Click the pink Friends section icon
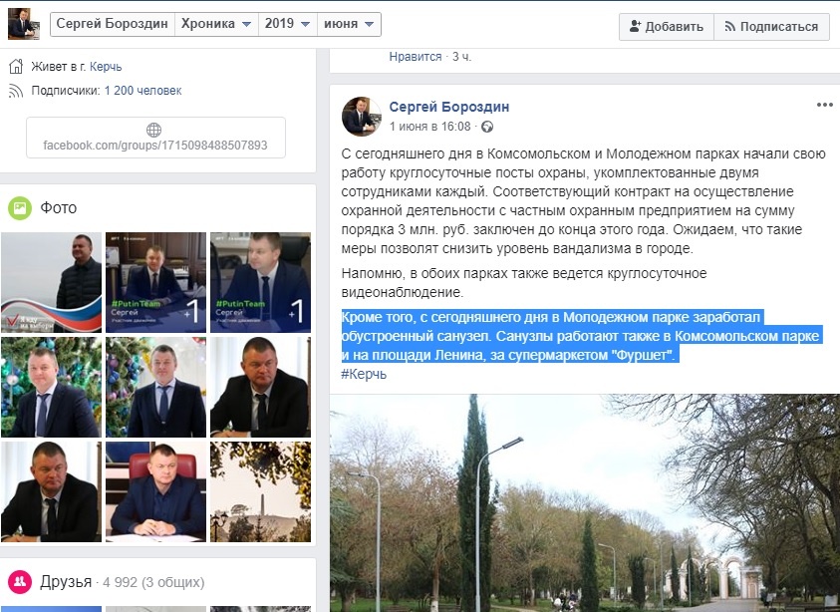This screenshot has width=840, height=612. coord(19,581)
